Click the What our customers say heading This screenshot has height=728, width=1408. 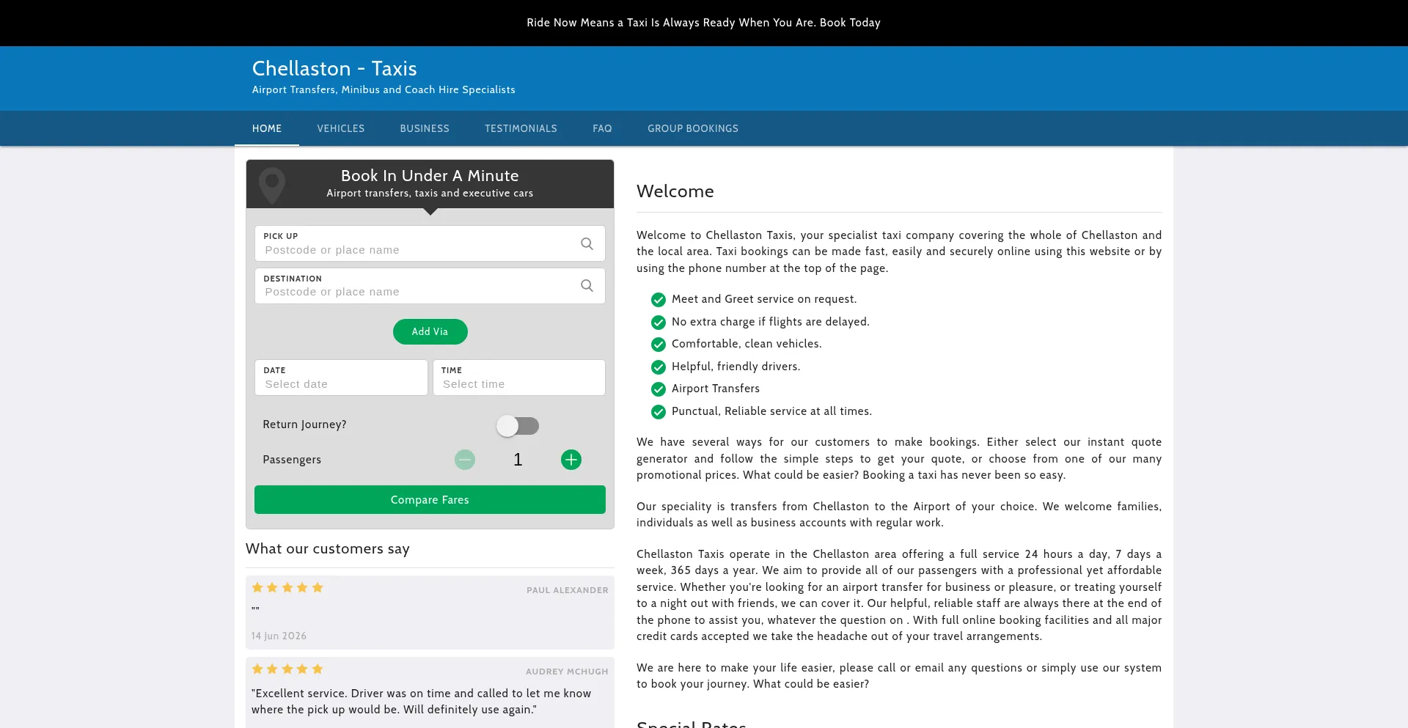(x=328, y=549)
